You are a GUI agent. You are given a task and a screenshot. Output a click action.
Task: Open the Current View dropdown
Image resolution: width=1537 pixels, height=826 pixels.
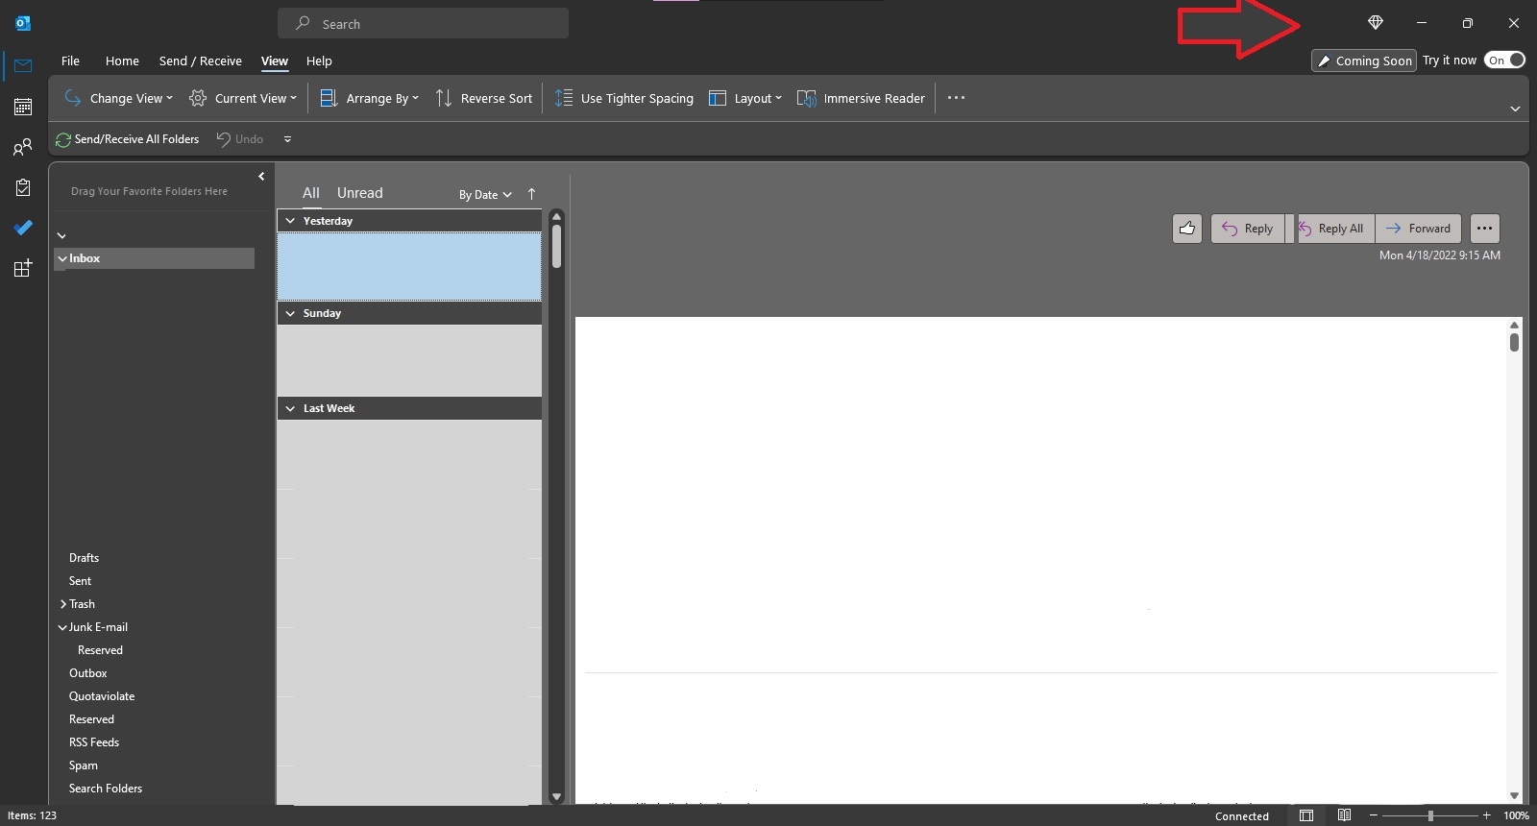(243, 98)
